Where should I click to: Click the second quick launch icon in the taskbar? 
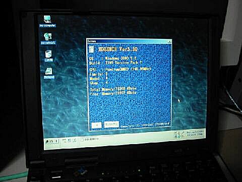(x=69, y=140)
